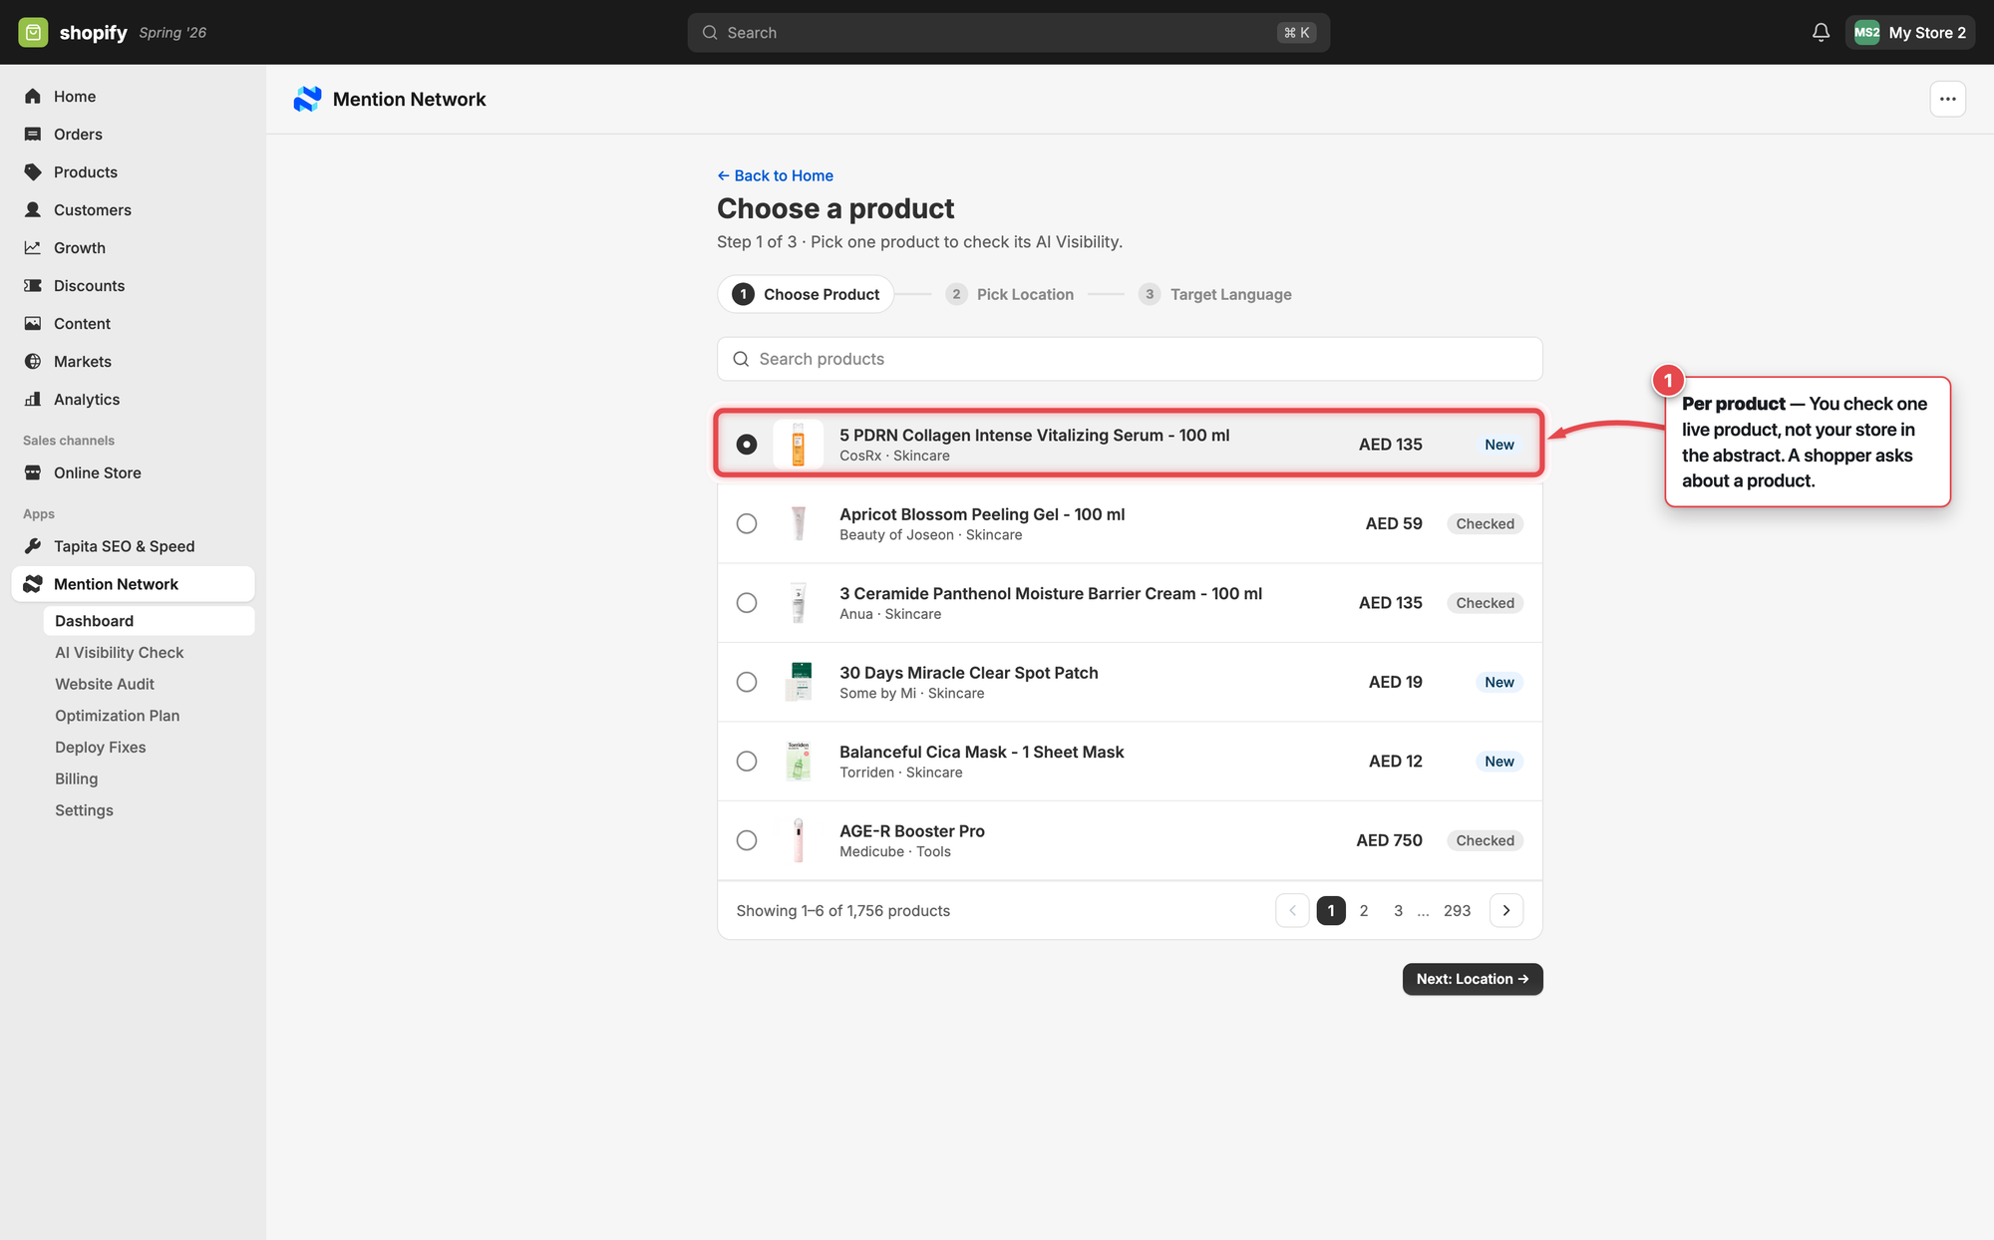Jump to page 293 of products
The image size is (1994, 1240).
(x=1457, y=910)
